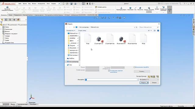Click the Reference Geometry tool

tap(163, 9)
